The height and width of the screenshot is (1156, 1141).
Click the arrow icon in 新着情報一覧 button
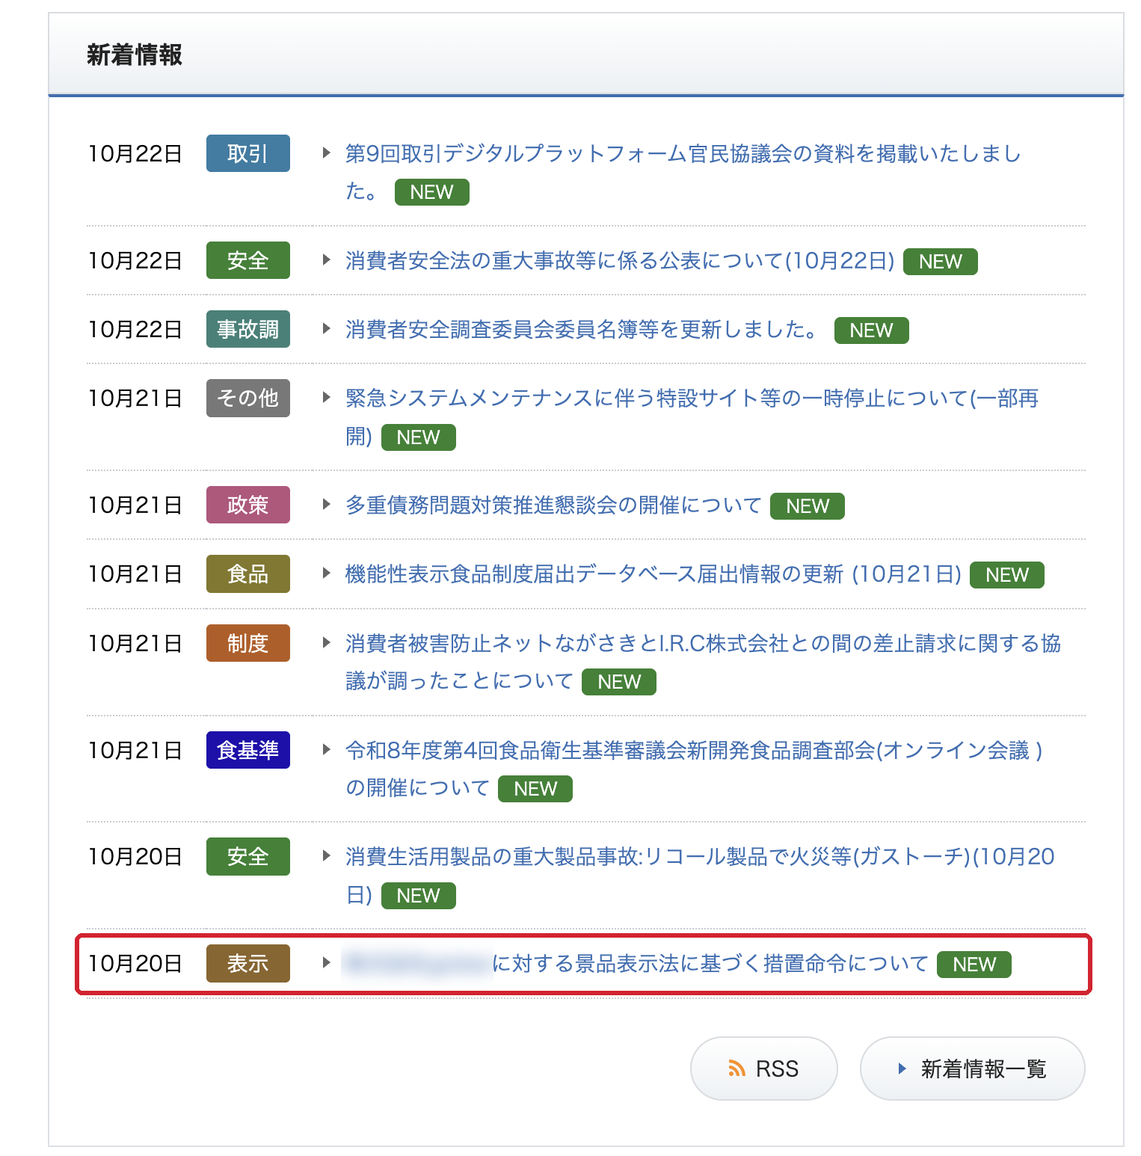(x=902, y=1069)
